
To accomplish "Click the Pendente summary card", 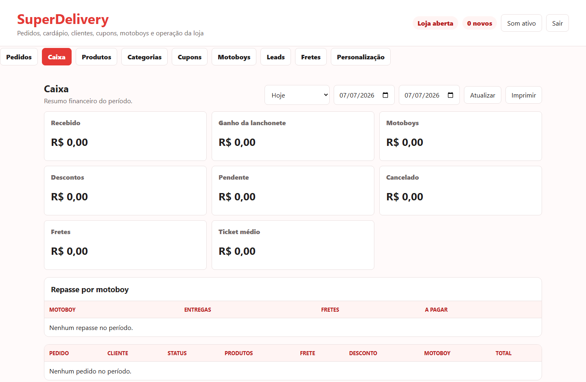I will tap(293, 191).
